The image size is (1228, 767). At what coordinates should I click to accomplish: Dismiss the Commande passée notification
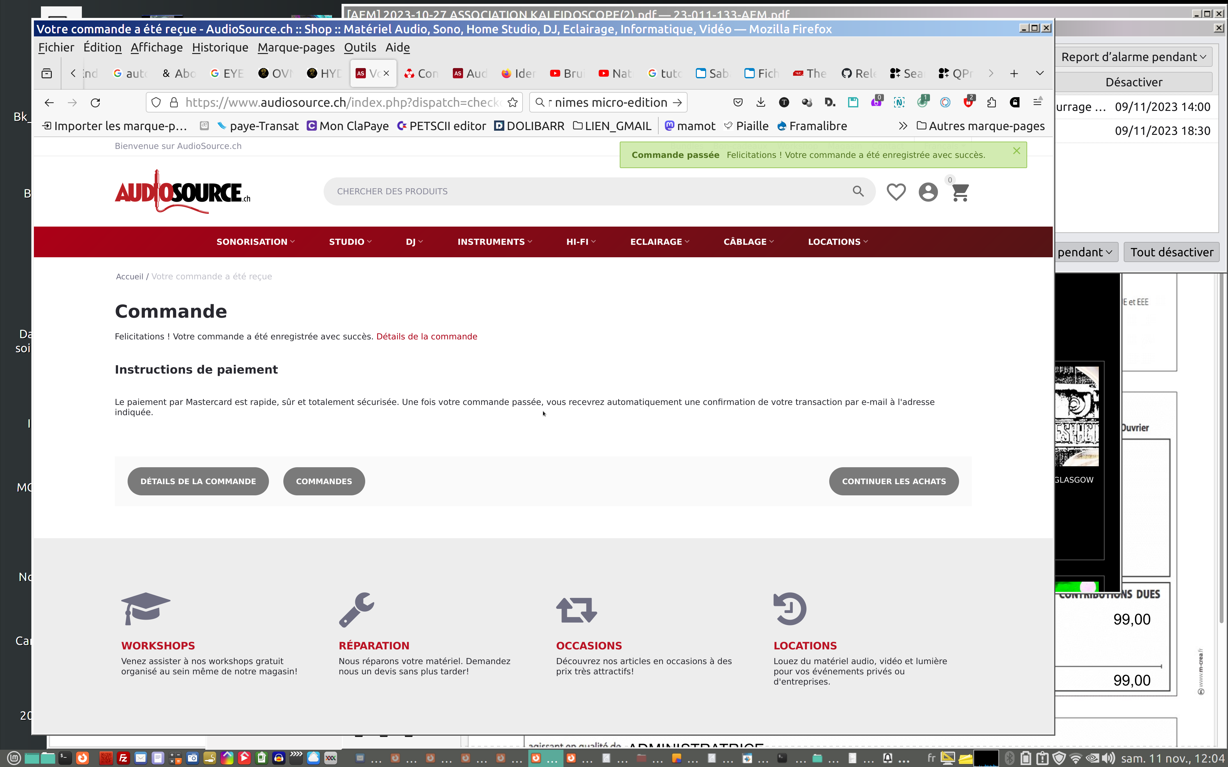(1016, 151)
